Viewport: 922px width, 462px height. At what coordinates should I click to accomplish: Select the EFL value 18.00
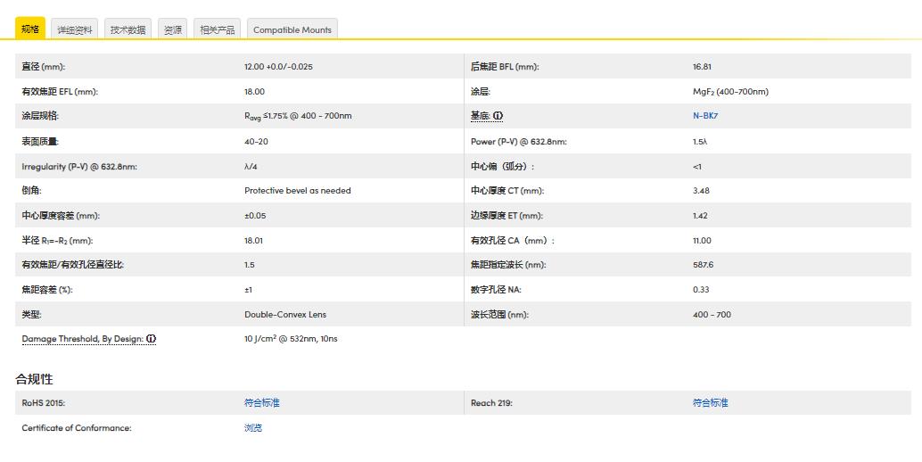pyautogui.click(x=255, y=92)
